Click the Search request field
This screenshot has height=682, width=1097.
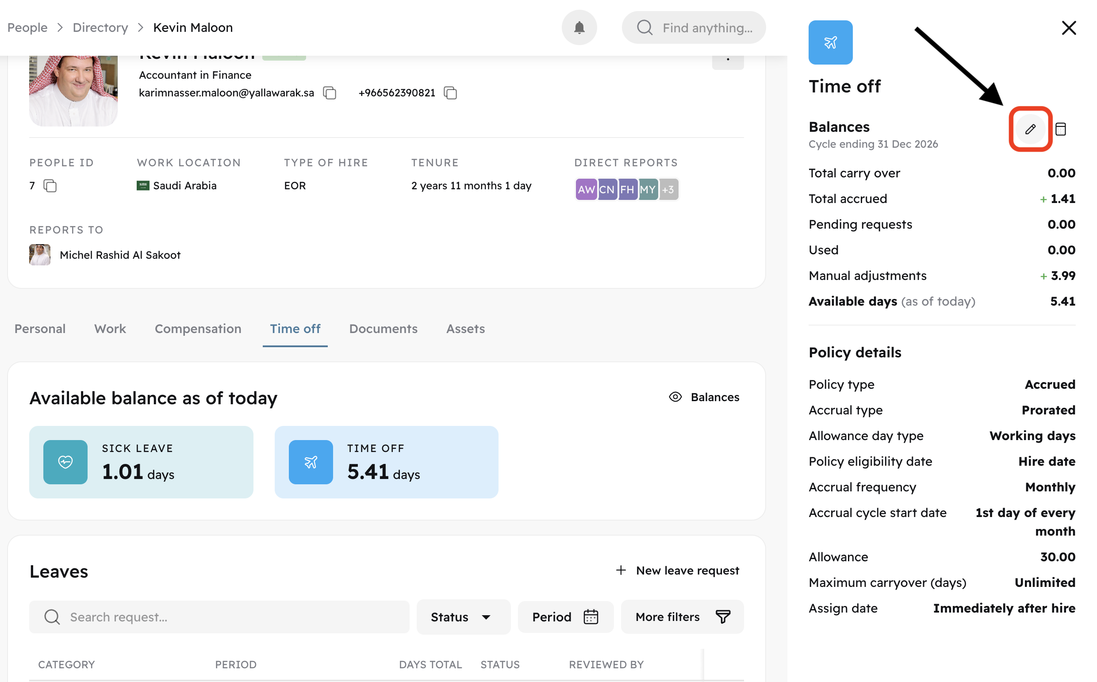(x=219, y=617)
